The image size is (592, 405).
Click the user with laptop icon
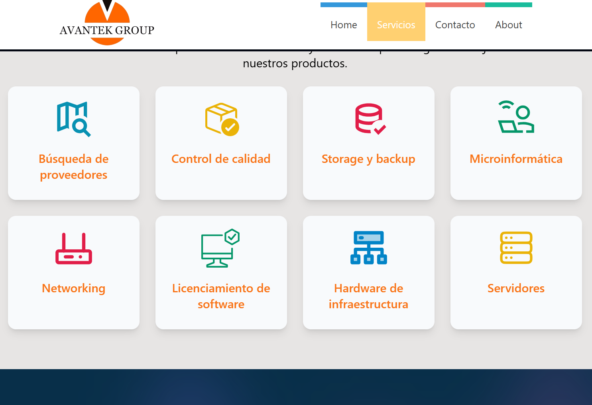pos(516,117)
